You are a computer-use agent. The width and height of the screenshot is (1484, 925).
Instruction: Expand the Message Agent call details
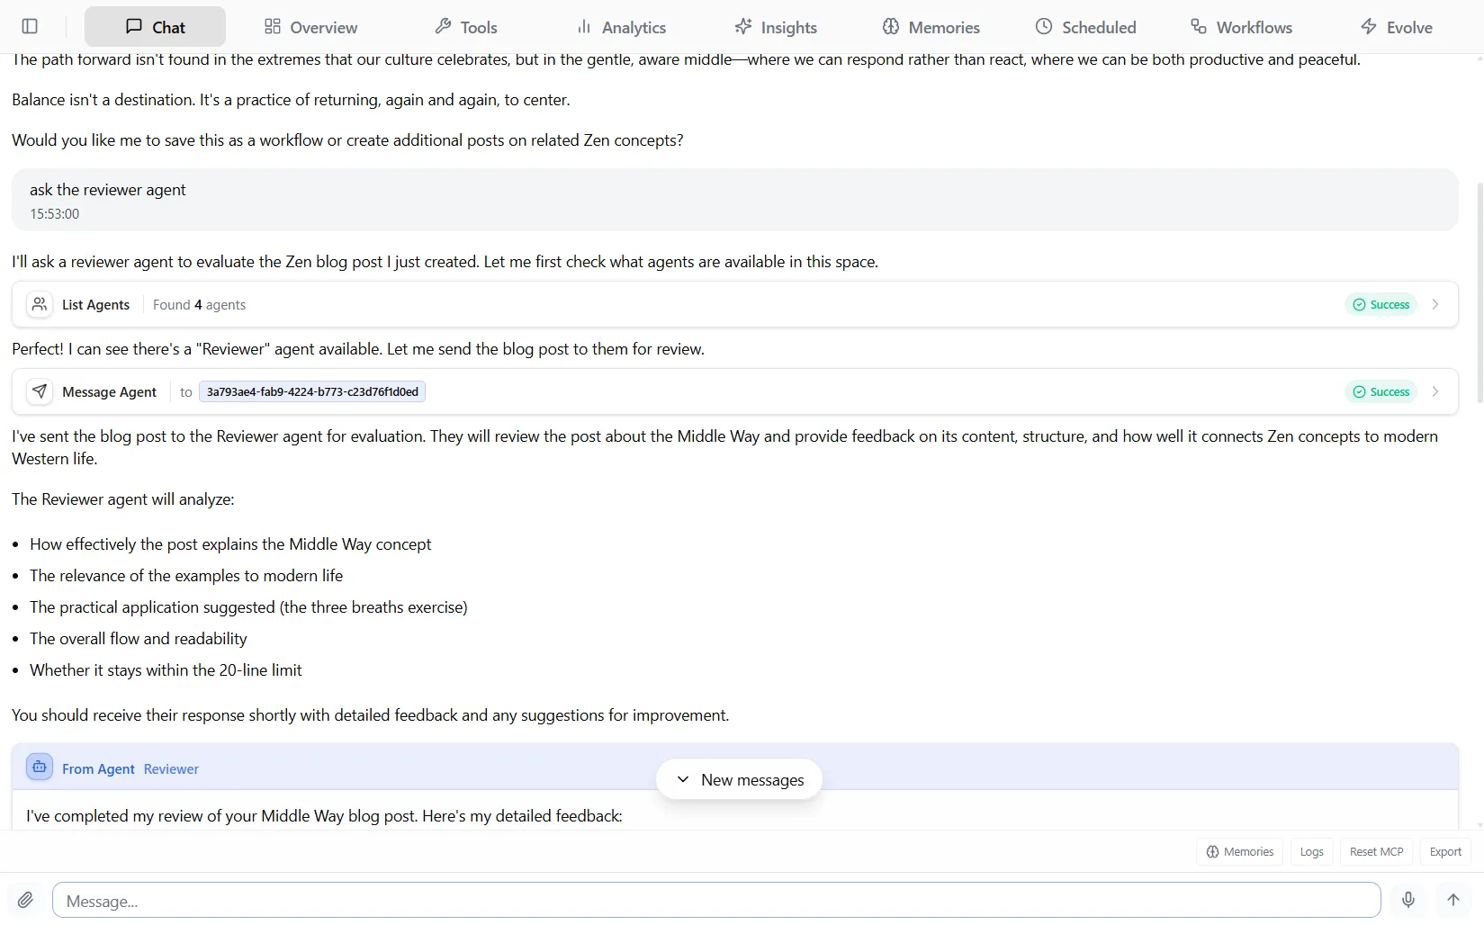pos(1435,391)
